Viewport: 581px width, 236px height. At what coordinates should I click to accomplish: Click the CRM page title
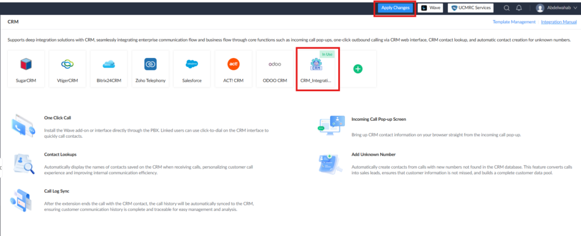tap(13, 22)
